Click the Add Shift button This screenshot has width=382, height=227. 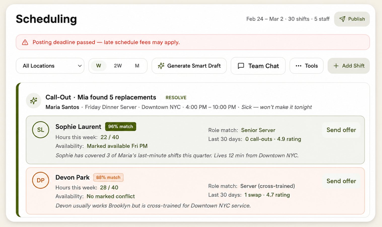coord(349,66)
